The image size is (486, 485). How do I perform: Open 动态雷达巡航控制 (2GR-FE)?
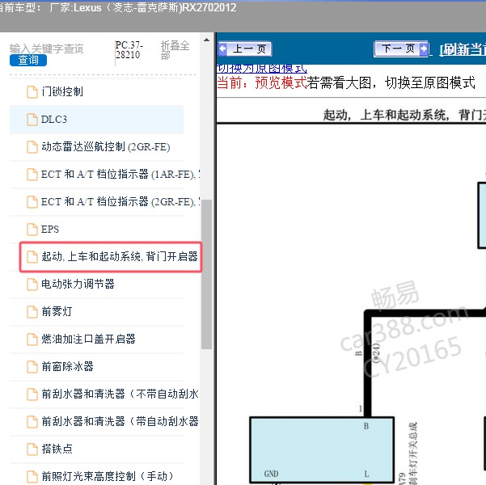click(x=106, y=147)
